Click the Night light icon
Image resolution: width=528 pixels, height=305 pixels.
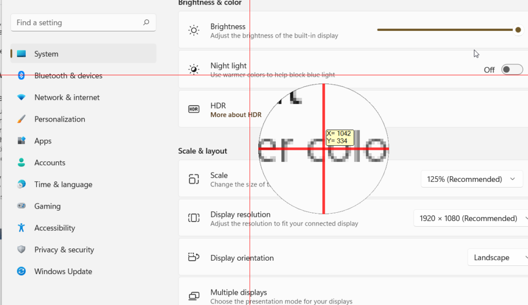click(194, 70)
